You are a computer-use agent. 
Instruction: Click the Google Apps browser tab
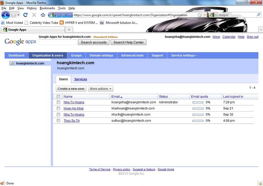(x=33, y=30)
